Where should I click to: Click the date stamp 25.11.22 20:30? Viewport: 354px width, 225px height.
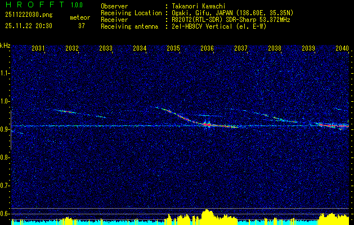pos(29,26)
